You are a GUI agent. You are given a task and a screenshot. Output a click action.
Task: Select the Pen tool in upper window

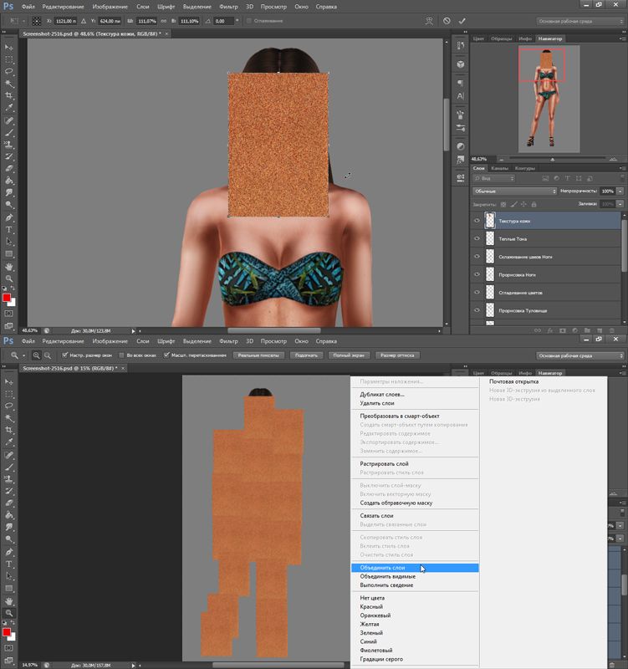tap(8, 217)
